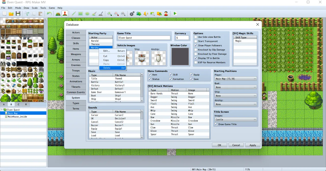Open the Plugin Manager puzzle icon
The height and width of the screenshot is (171, 326).
pos(139,14)
